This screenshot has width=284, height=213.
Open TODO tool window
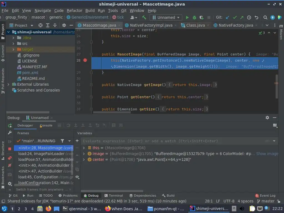tap(46, 196)
